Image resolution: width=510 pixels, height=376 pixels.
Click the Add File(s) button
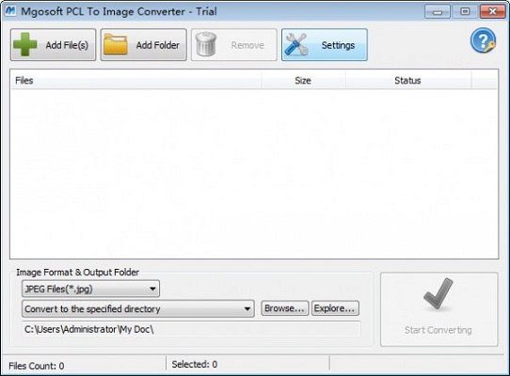click(53, 45)
